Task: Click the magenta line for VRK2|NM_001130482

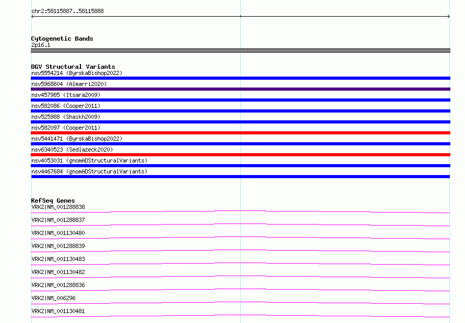Action: pos(240,277)
